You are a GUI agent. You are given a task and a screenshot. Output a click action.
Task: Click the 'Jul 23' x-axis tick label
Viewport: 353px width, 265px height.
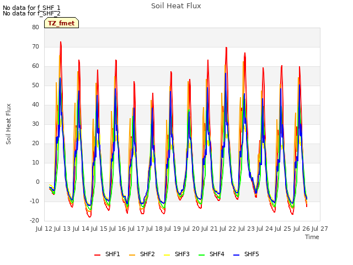tap(247, 229)
